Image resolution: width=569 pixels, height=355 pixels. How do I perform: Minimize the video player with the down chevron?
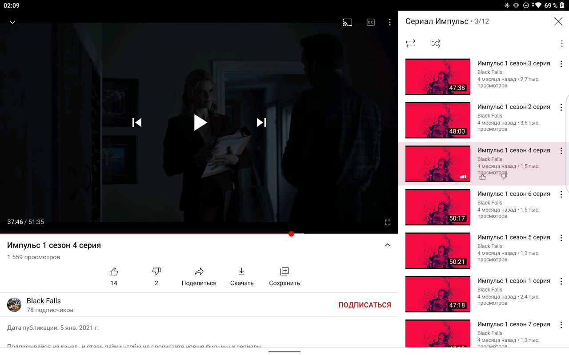click(12, 22)
